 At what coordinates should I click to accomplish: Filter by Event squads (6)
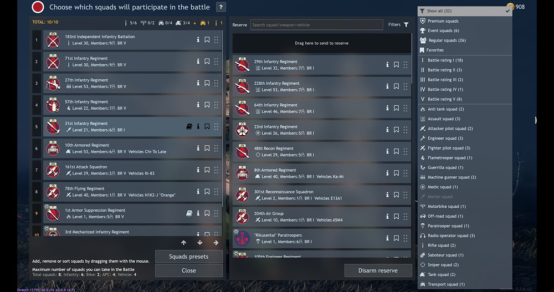click(x=465, y=31)
